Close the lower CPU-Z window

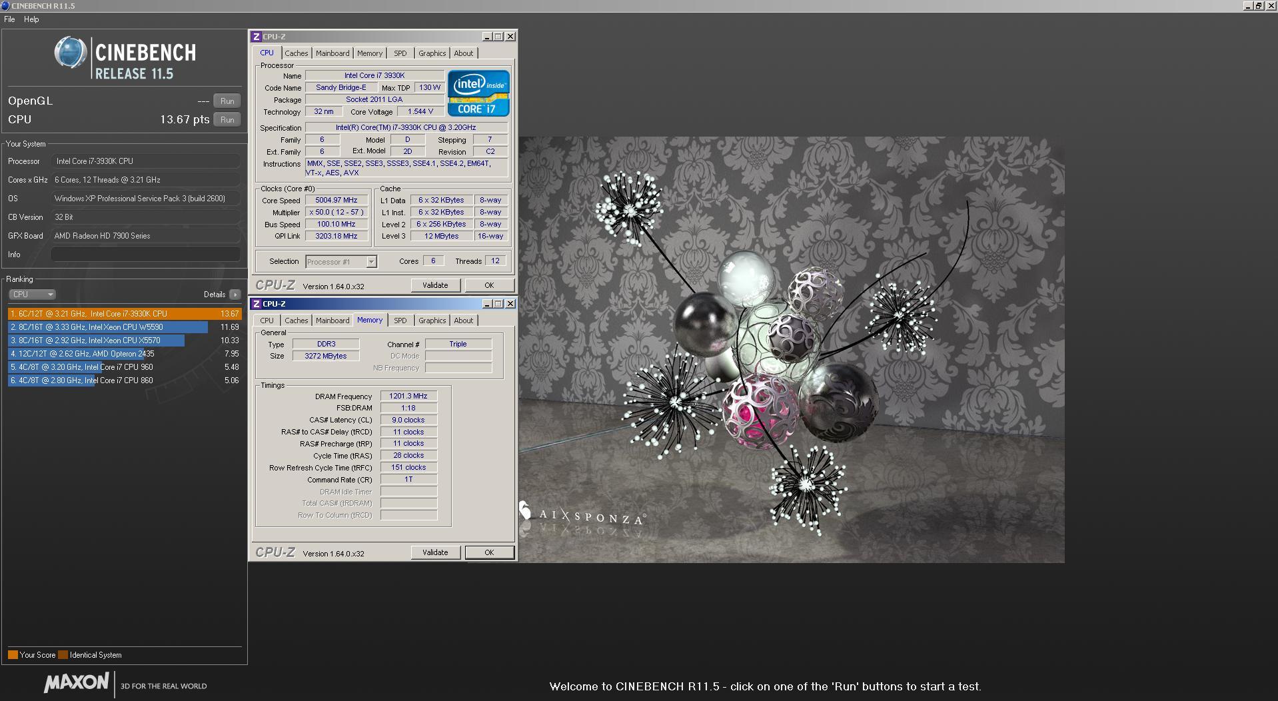point(510,304)
